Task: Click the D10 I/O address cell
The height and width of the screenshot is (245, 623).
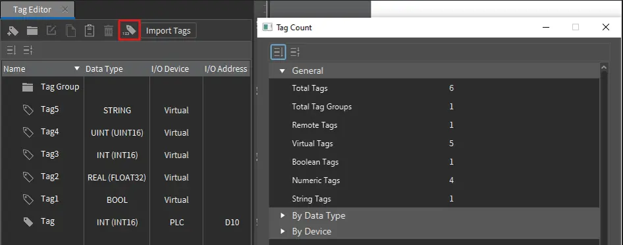Action: pyautogui.click(x=232, y=223)
